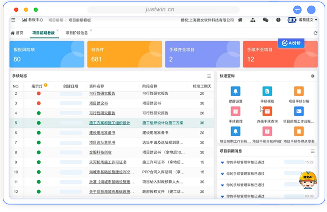327x212 pixels.
Task: Switch to the 首页 tab
Action: tap(17, 33)
